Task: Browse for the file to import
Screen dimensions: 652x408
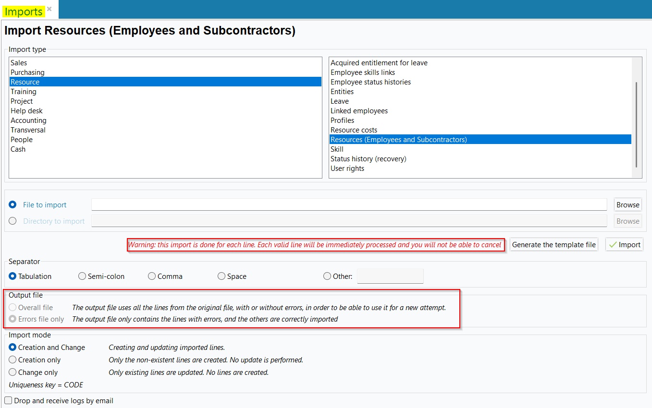Action: pyautogui.click(x=627, y=205)
